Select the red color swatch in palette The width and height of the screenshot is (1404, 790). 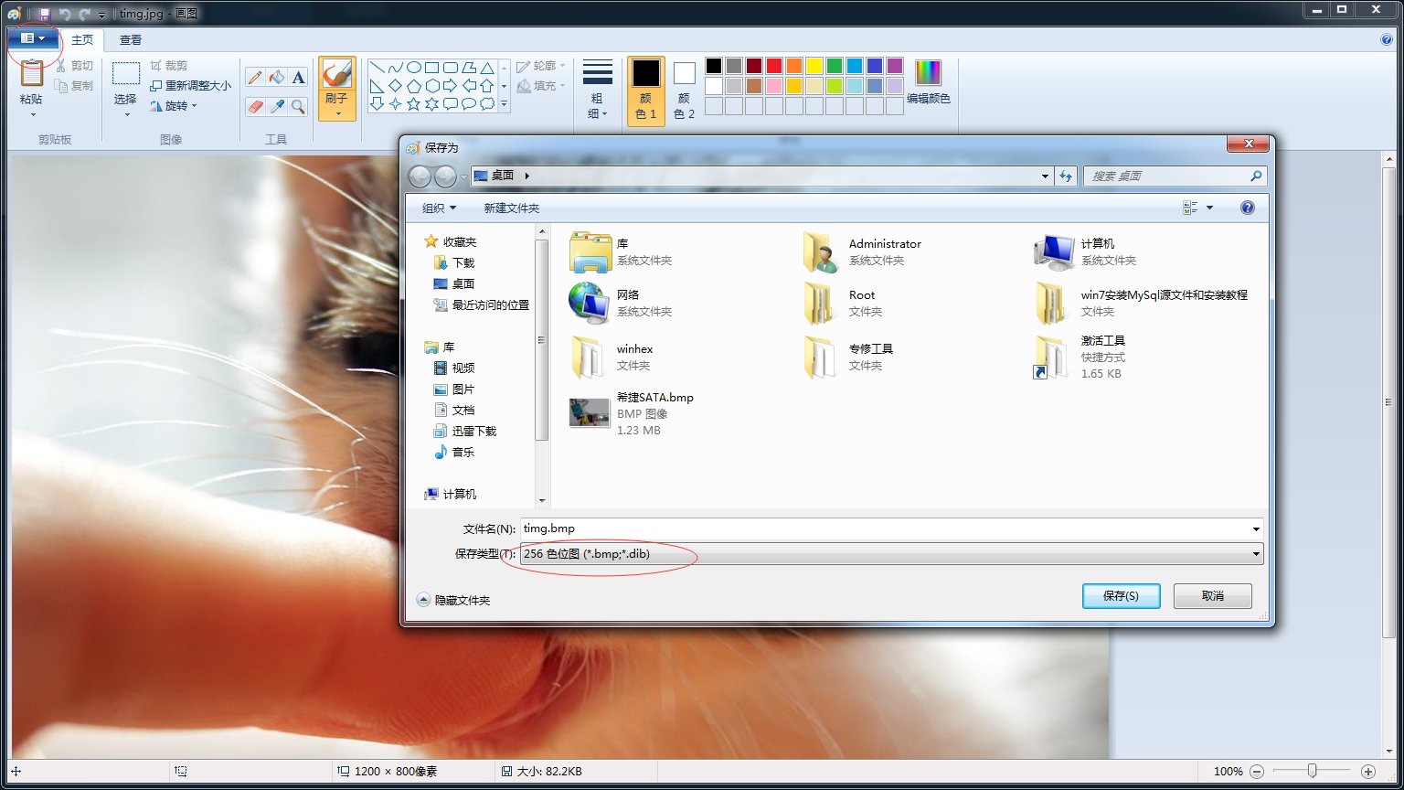click(773, 66)
